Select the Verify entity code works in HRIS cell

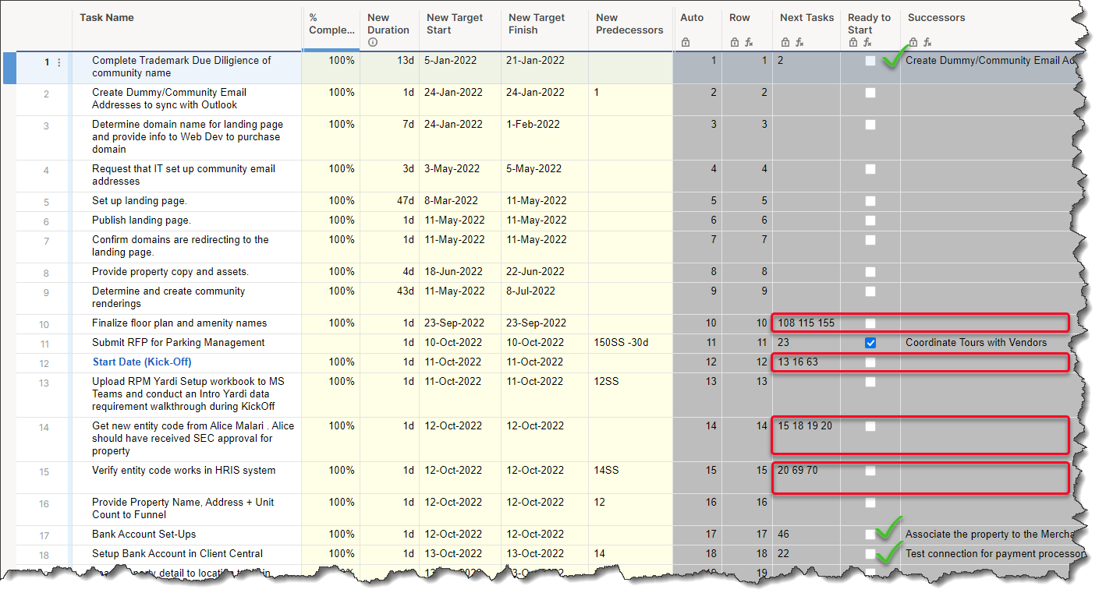tap(186, 478)
